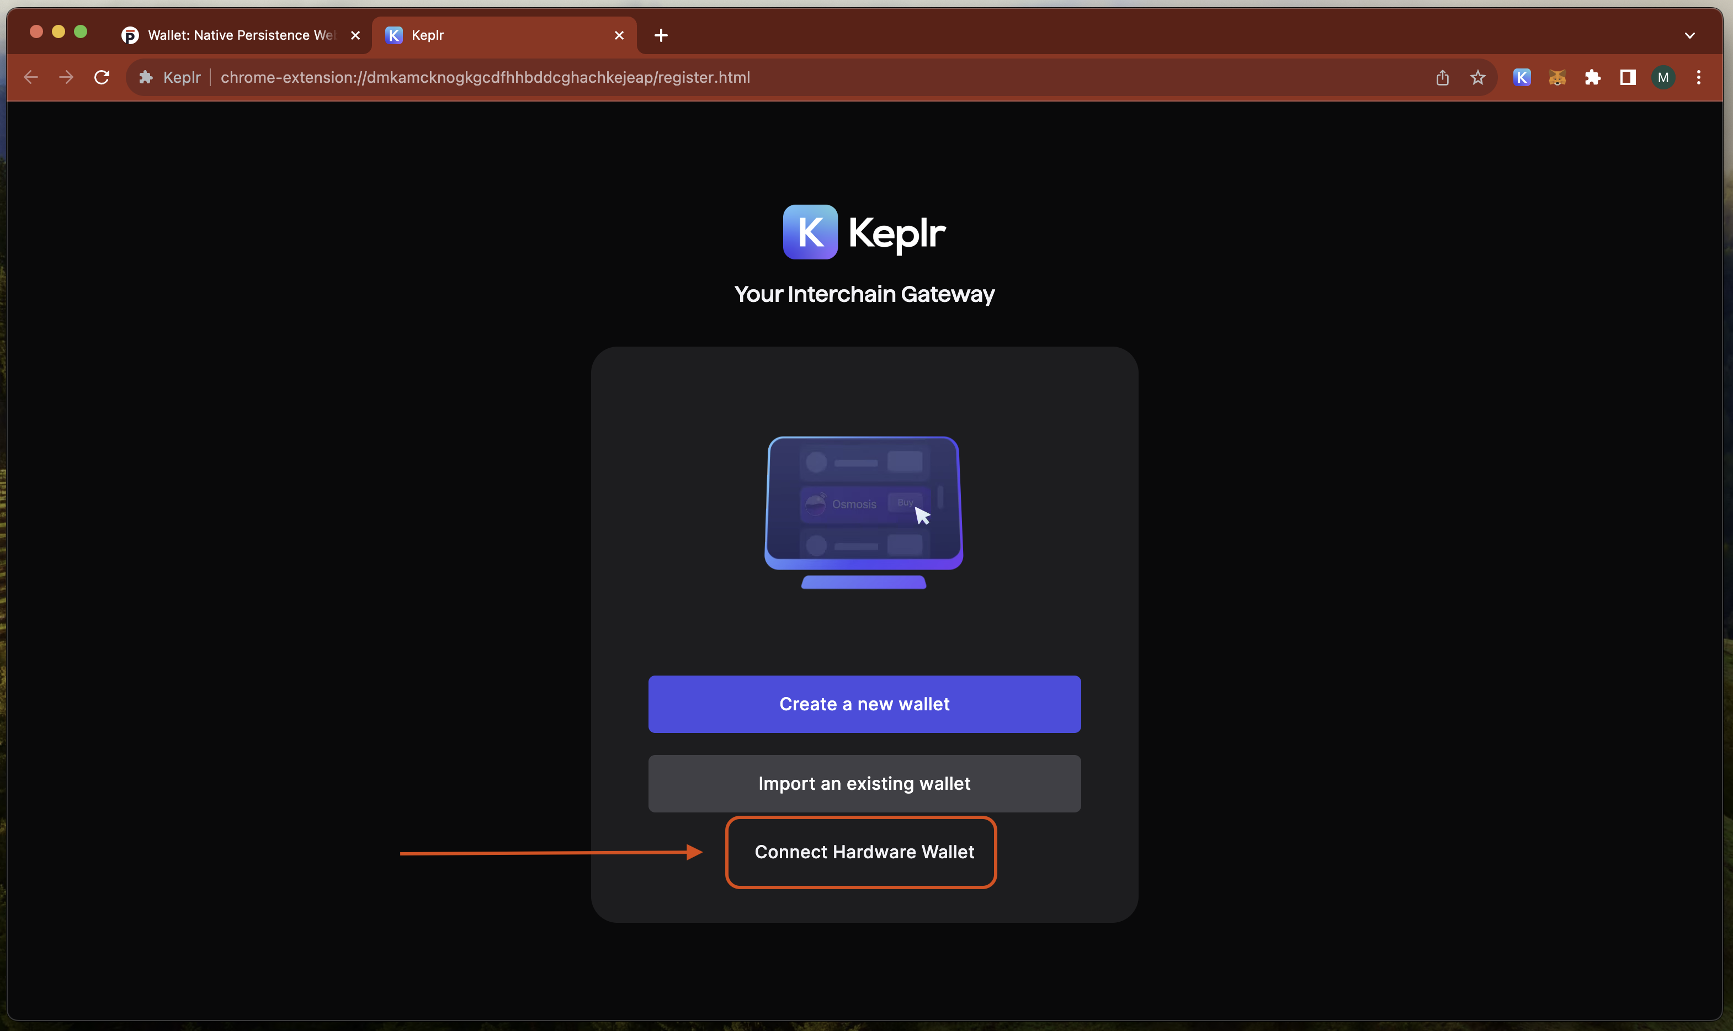
Task: Open Chrome three-dot menu
Action: [1698, 77]
